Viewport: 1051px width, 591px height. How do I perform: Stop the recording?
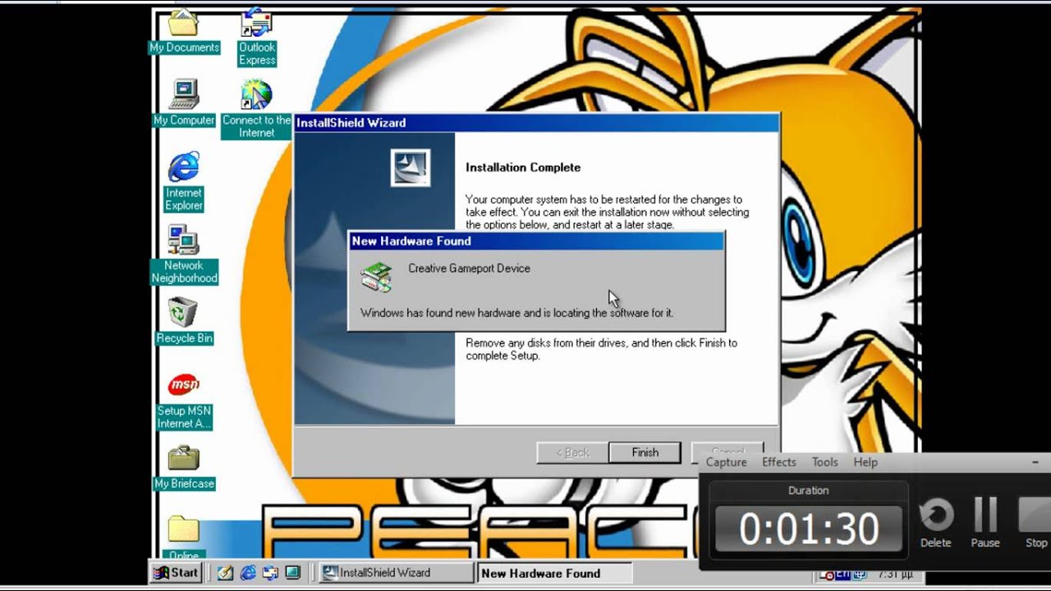[1035, 523]
